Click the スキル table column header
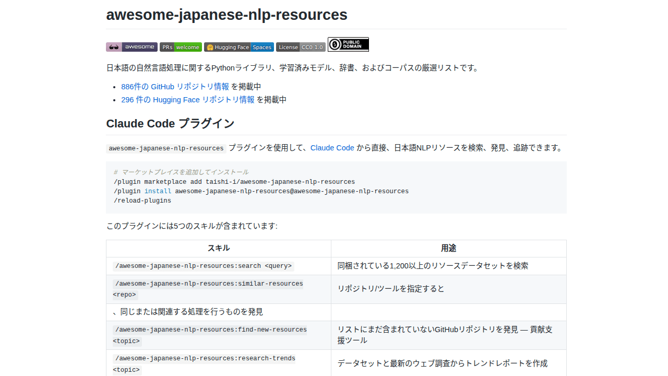Viewport: 668px width, 376px height. 219,249
